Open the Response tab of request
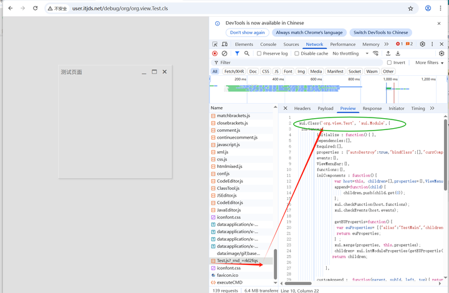The height and width of the screenshot is (293, 449). [372, 108]
